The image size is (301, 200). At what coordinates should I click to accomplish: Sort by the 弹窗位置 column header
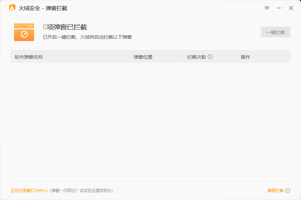click(x=143, y=57)
